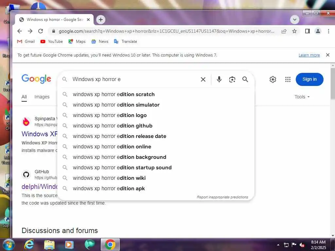The height and width of the screenshot is (251, 335).
Task: Launch Internet Explorer from the taskbar
Action: tap(29, 244)
